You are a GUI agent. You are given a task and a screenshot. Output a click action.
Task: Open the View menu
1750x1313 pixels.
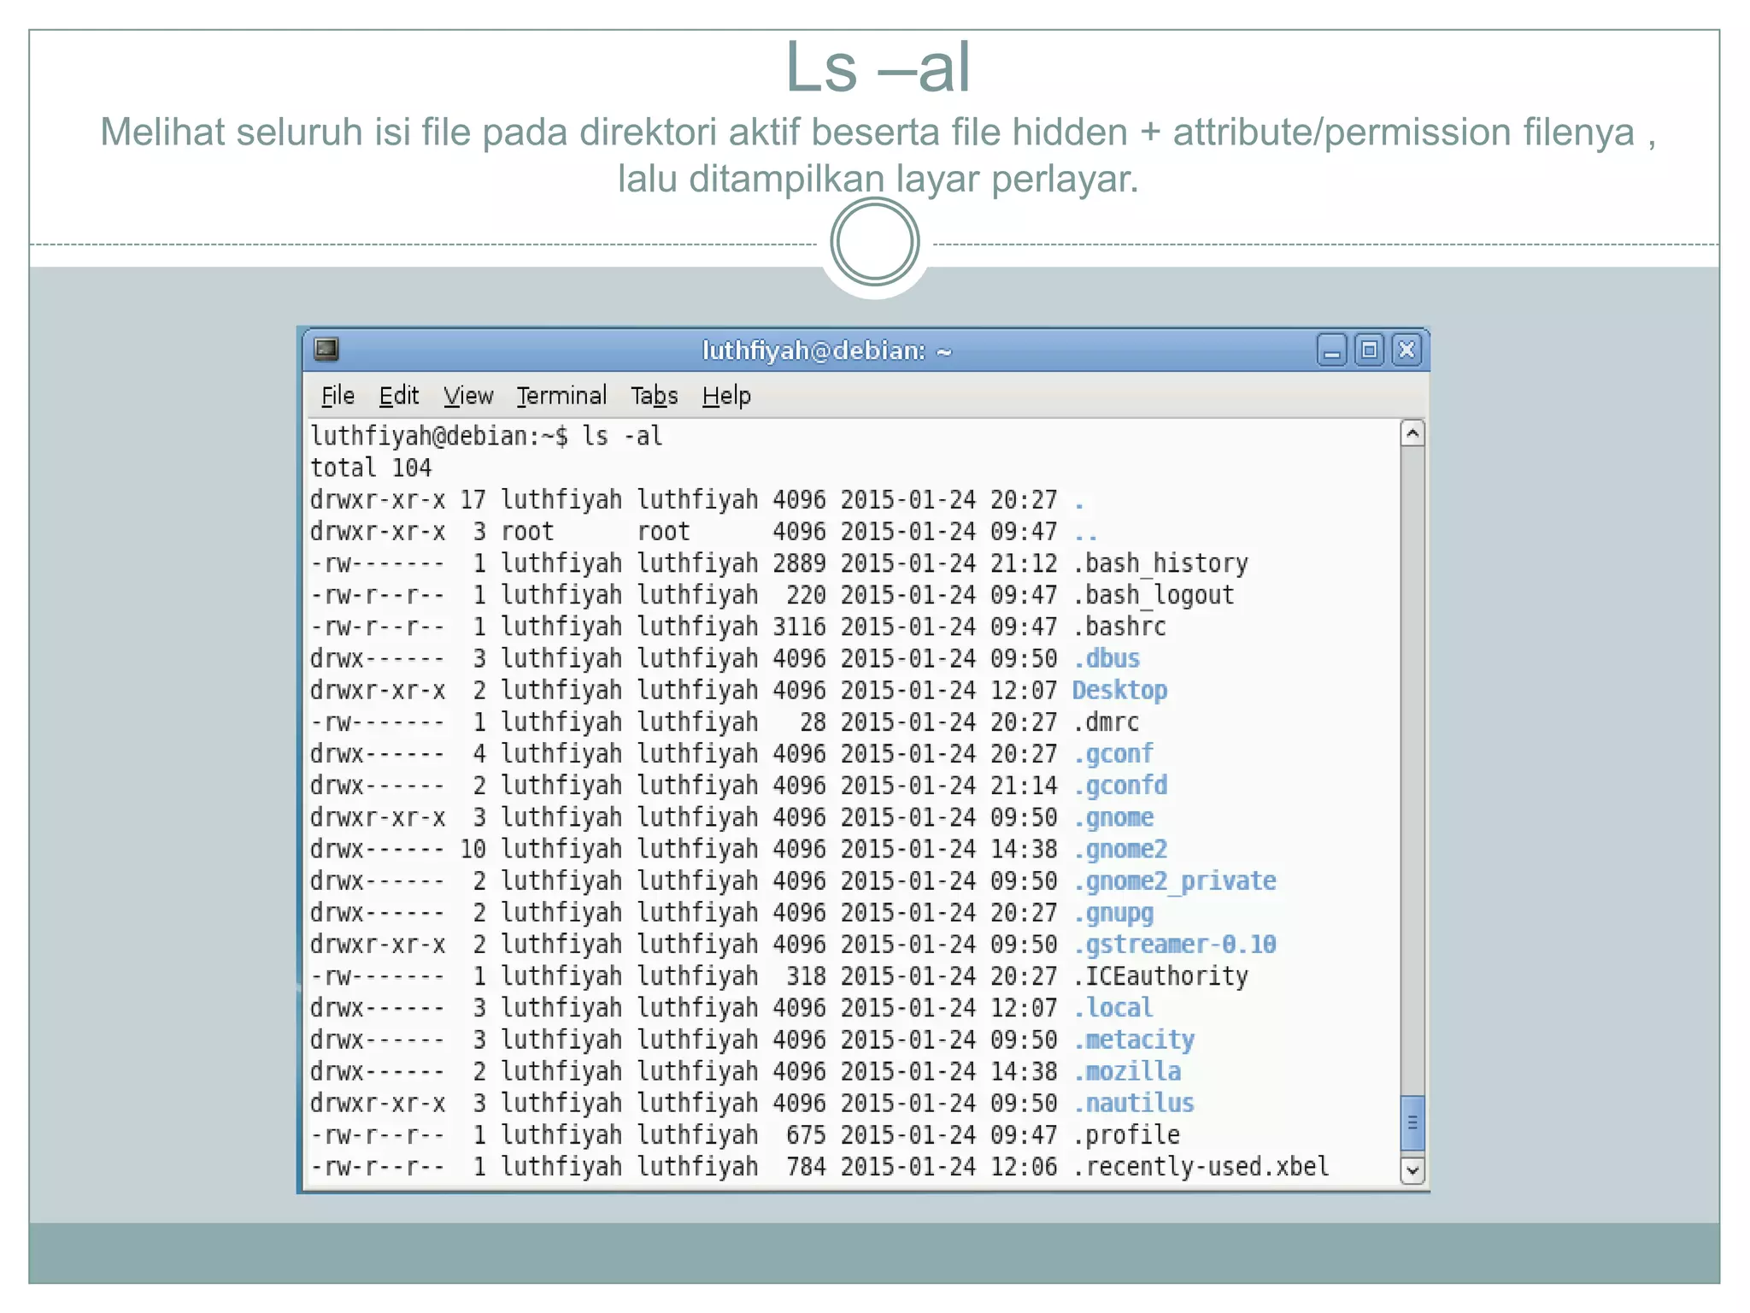coord(468,396)
